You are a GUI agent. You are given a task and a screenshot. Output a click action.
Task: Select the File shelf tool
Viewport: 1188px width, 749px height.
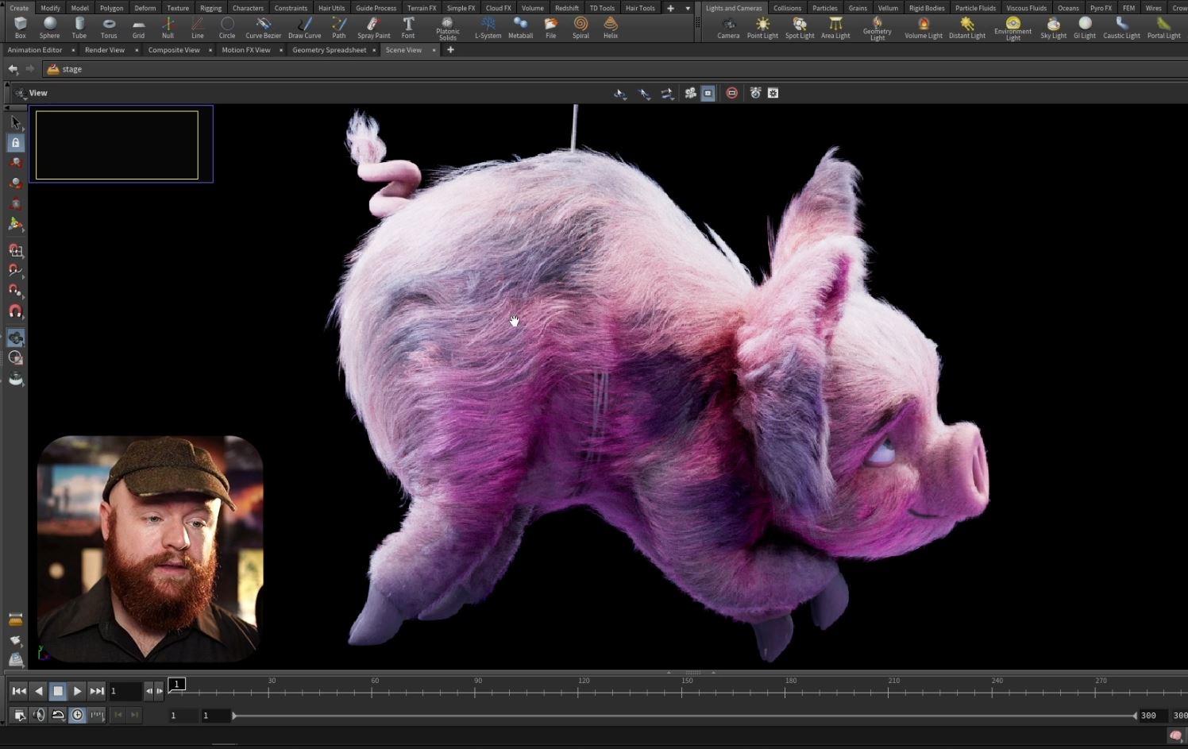[550, 28]
